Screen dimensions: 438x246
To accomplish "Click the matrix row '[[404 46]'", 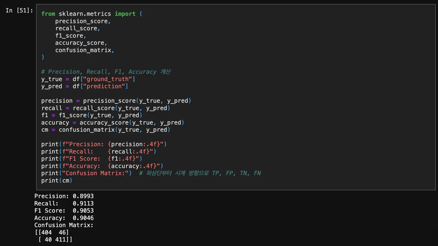I will (x=52, y=232).
